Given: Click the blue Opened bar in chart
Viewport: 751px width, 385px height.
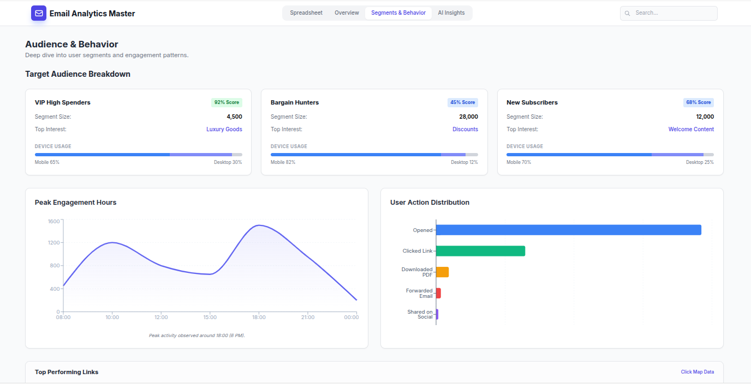Looking at the screenshot, I should tap(568, 230).
